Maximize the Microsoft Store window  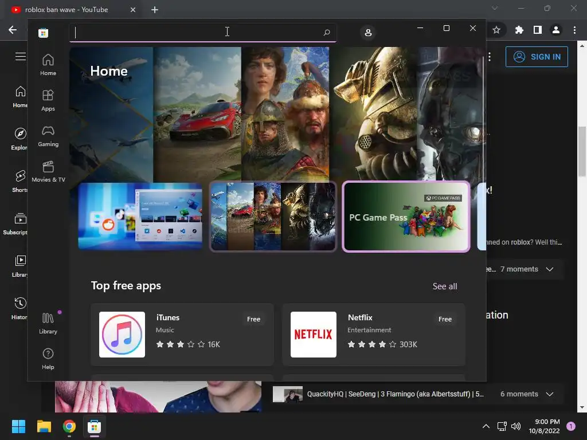[x=446, y=28]
